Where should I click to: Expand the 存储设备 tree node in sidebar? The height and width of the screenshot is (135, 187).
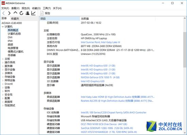coord(3,77)
